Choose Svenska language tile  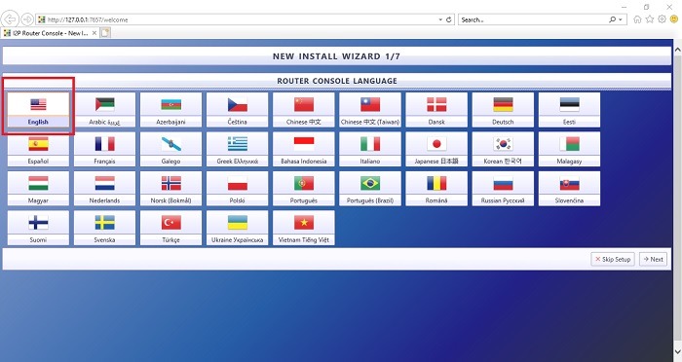coord(105,228)
